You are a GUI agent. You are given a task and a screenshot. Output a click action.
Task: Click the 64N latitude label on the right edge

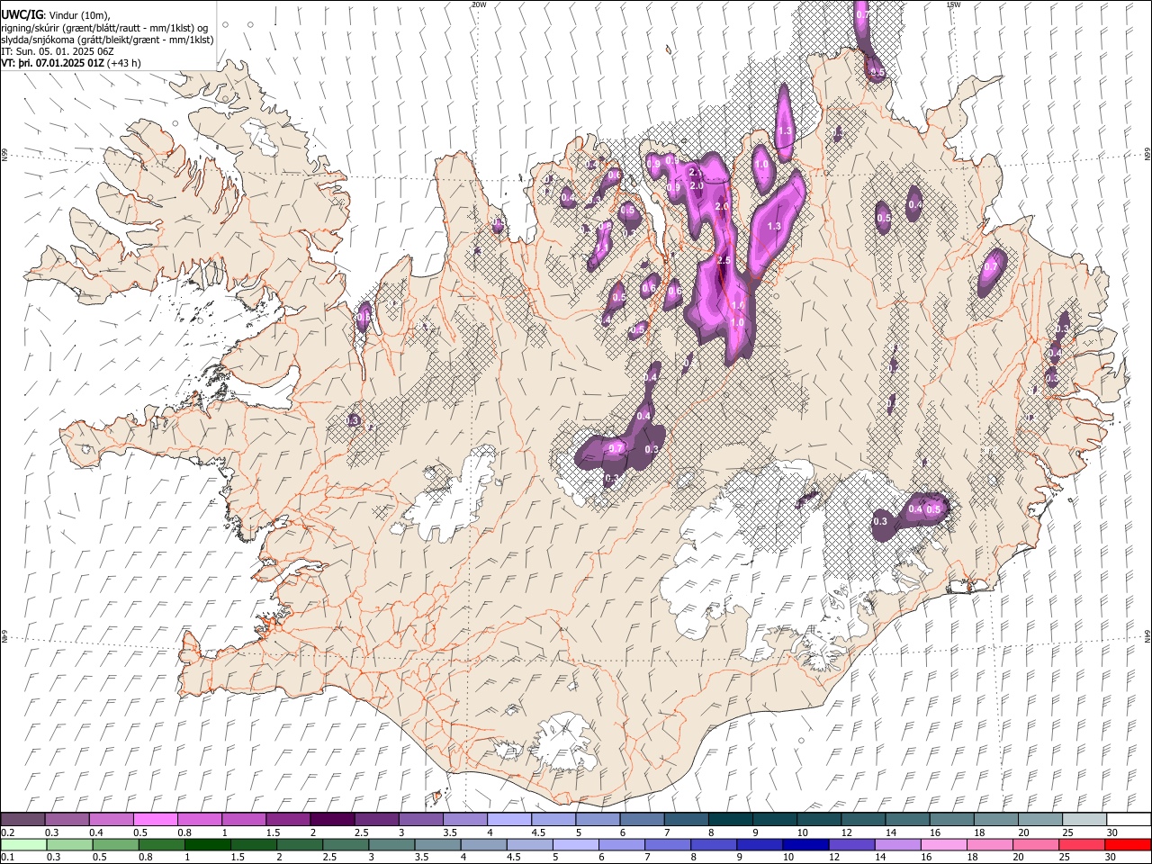tap(1147, 635)
